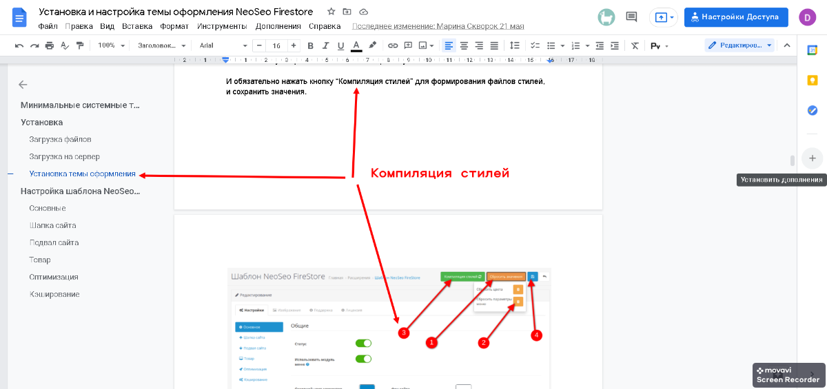
Task: Open the Инструменты menu
Action: pyautogui.click(x=222, y=26)
